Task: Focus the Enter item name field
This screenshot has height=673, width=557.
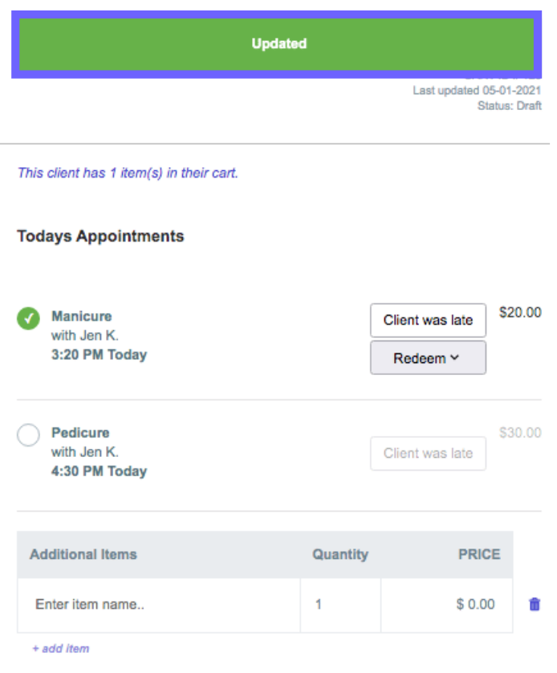Action: 159,605
